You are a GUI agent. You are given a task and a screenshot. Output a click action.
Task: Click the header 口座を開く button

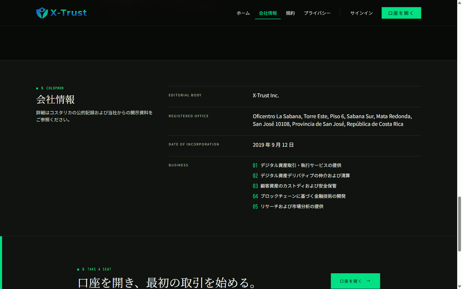click(401, 13)
